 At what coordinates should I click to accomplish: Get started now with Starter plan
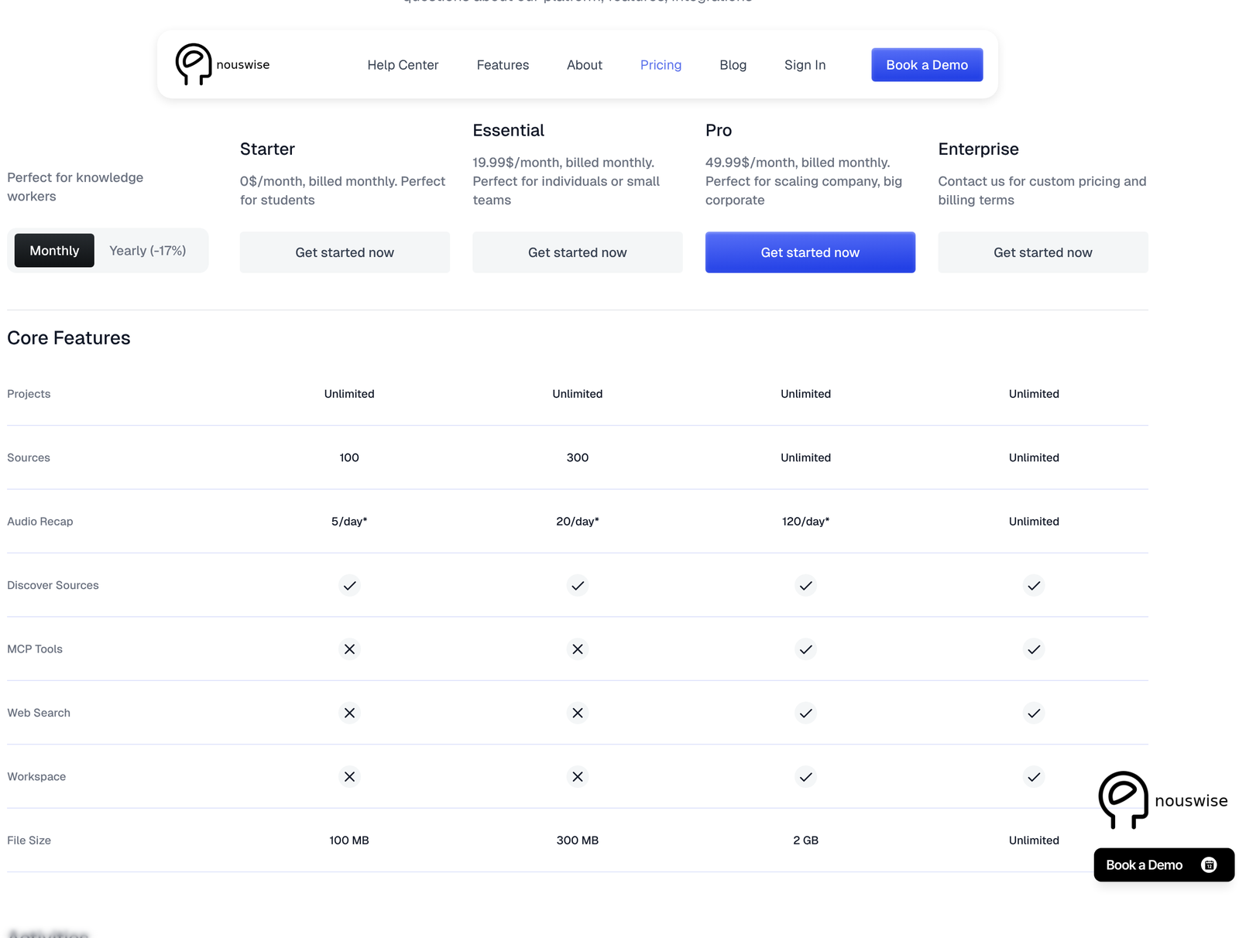click(x=345, y=252)
